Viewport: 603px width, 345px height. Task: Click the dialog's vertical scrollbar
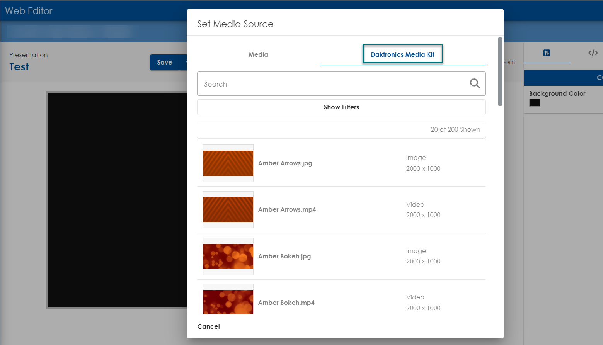(x=500, y=72)
